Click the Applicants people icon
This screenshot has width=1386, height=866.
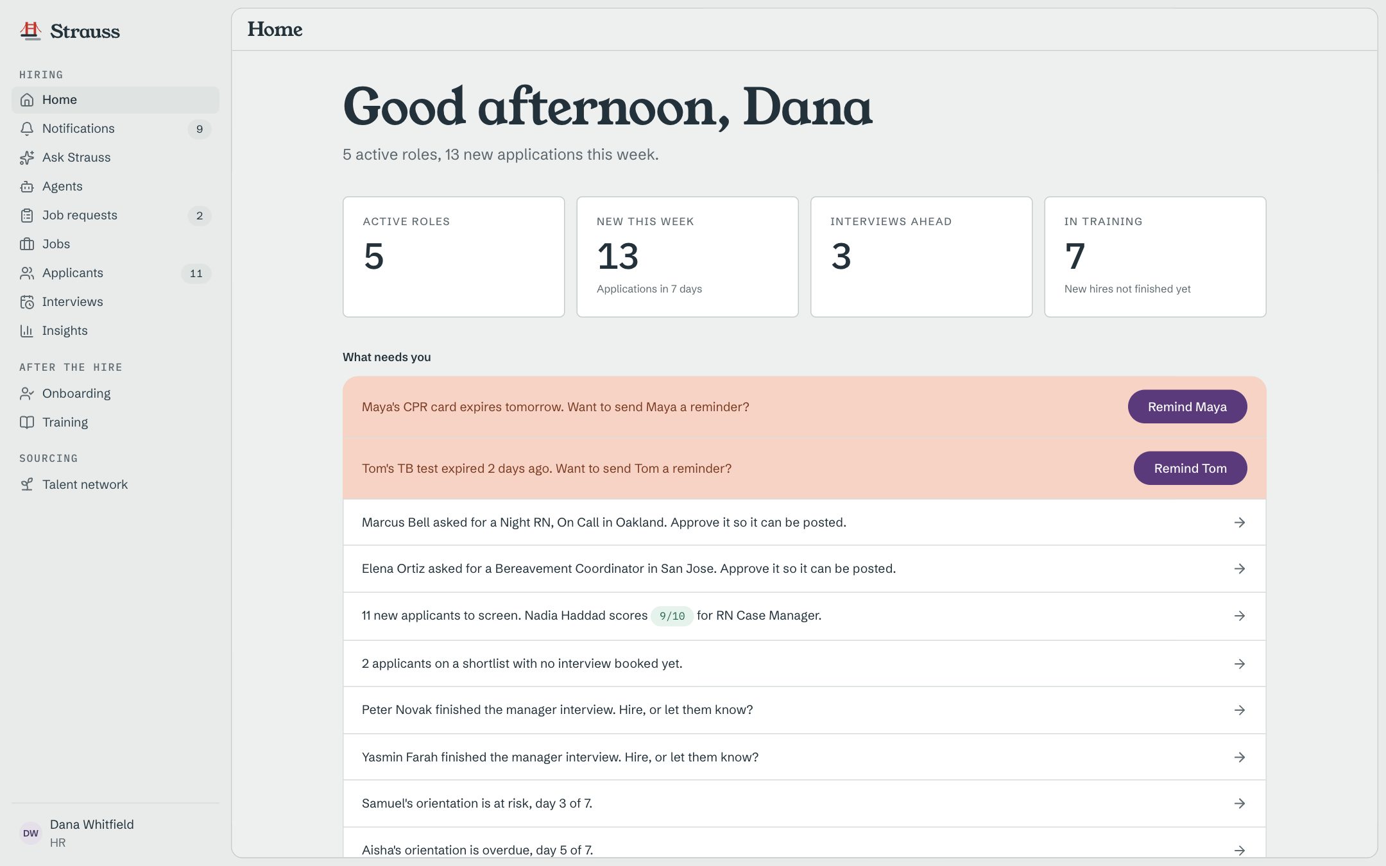pyautogui.click(x=27, y=273)
